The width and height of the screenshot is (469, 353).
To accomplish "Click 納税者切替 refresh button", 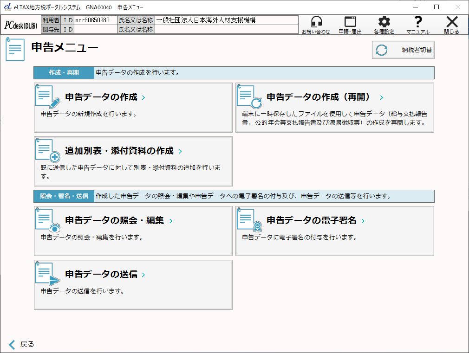I will point(403,50).
